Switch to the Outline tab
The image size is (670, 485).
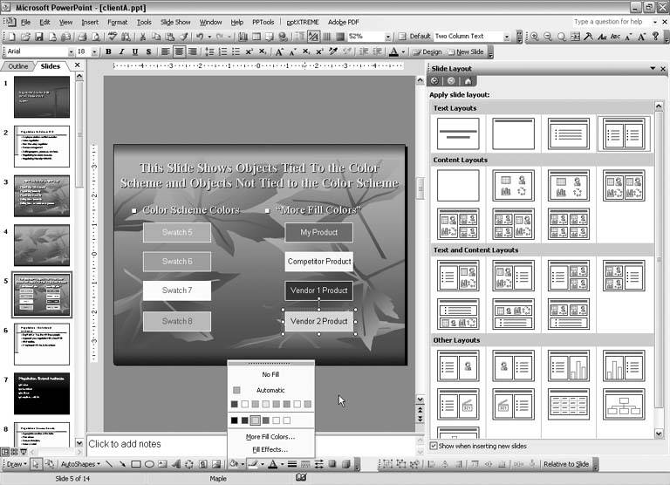coord(18,66)
